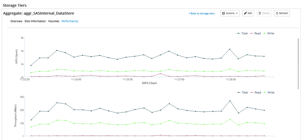301x140 pixels.
Task: Toggle Total series in IOPS chart legend
Action: [243, 33]
